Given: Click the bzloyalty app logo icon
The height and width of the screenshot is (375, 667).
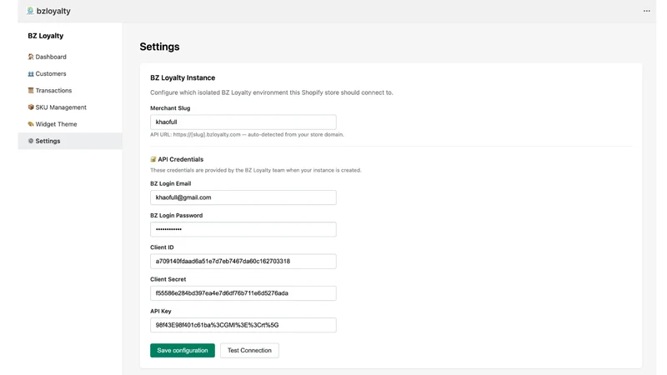Looking at the screenshot, I should pyautogui.click(x=30, y=11).
